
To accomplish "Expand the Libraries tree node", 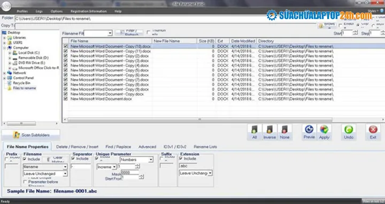I will [x=4, y=38].
